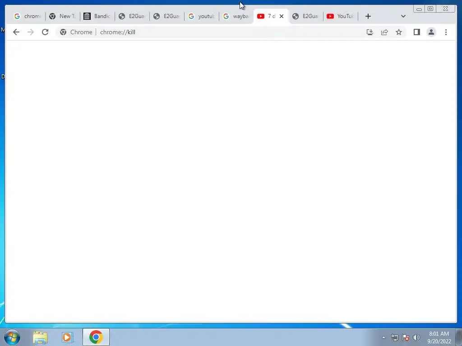This screenshot has height=346, width=462.
Task: Click the Show desktop button
Action: point(459,337)
